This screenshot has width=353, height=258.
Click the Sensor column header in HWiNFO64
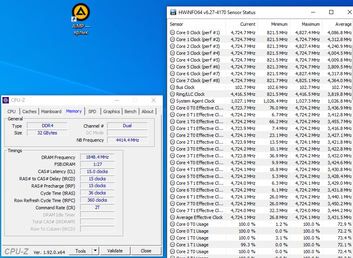[196, 24]
